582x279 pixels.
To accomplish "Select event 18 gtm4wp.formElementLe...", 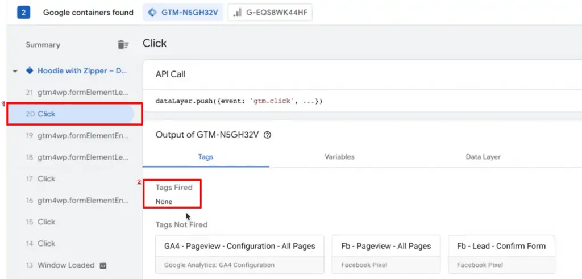I will pos(77,157).
